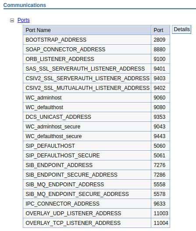The width and height of the screenshot is (196, 231).
Task: Collapse the Ports section minus icon
Action: click(12, 20)
